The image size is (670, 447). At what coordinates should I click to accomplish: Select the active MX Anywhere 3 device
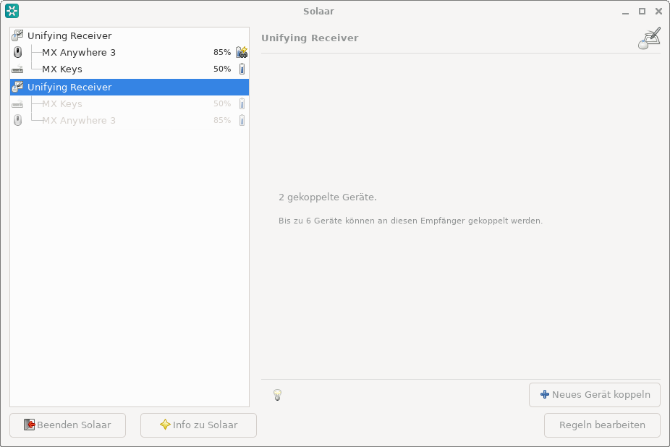79,52
